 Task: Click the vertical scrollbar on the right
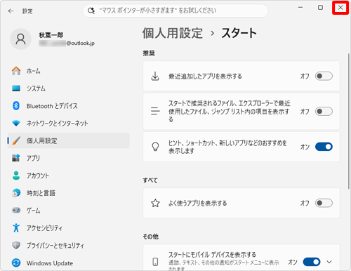point(349,121)
